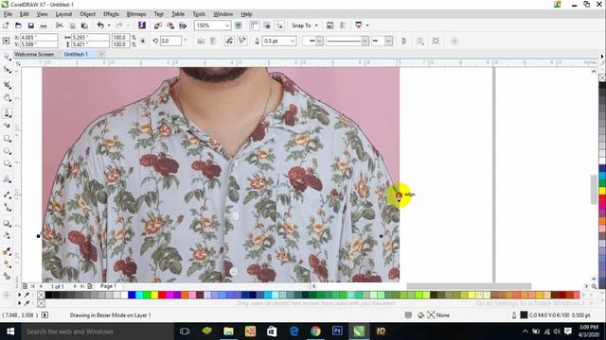Open a file with the Open folder icon
Image resolution: width=606 pixels, height=340 pixels.
pyautogui.click(x=19, y=25)
